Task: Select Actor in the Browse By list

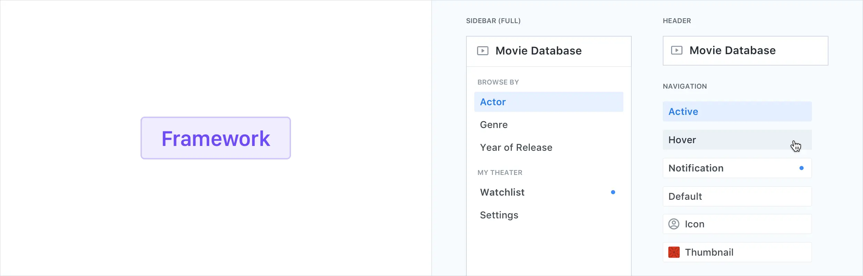Action: click(x=493, y=102)
